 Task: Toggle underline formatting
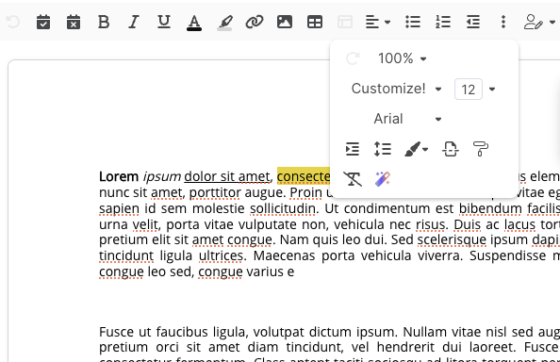pyautogui.click(x=164, y=22)
